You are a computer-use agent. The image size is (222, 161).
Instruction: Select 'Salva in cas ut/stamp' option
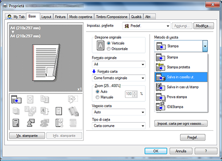coord(181,87)
